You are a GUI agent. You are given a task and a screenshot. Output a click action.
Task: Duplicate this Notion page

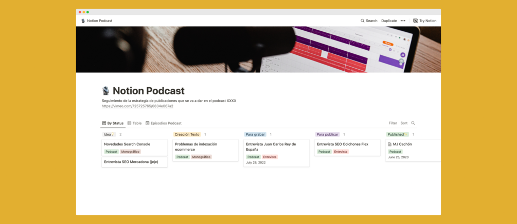(389, 21)
